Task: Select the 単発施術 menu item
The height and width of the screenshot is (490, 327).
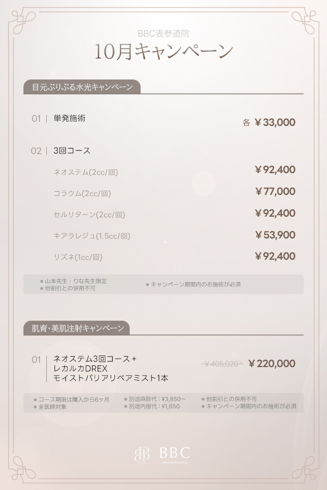Action: (x=69, y=118)
